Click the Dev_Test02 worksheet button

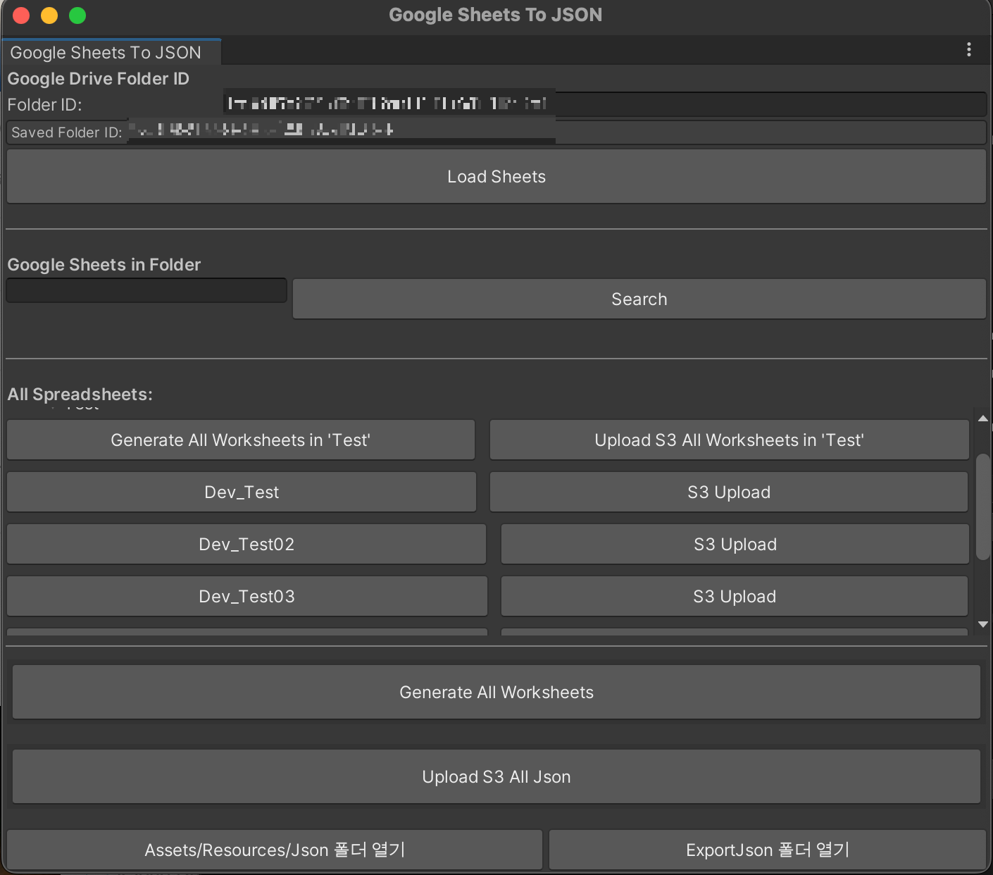[x=246, y=545]
